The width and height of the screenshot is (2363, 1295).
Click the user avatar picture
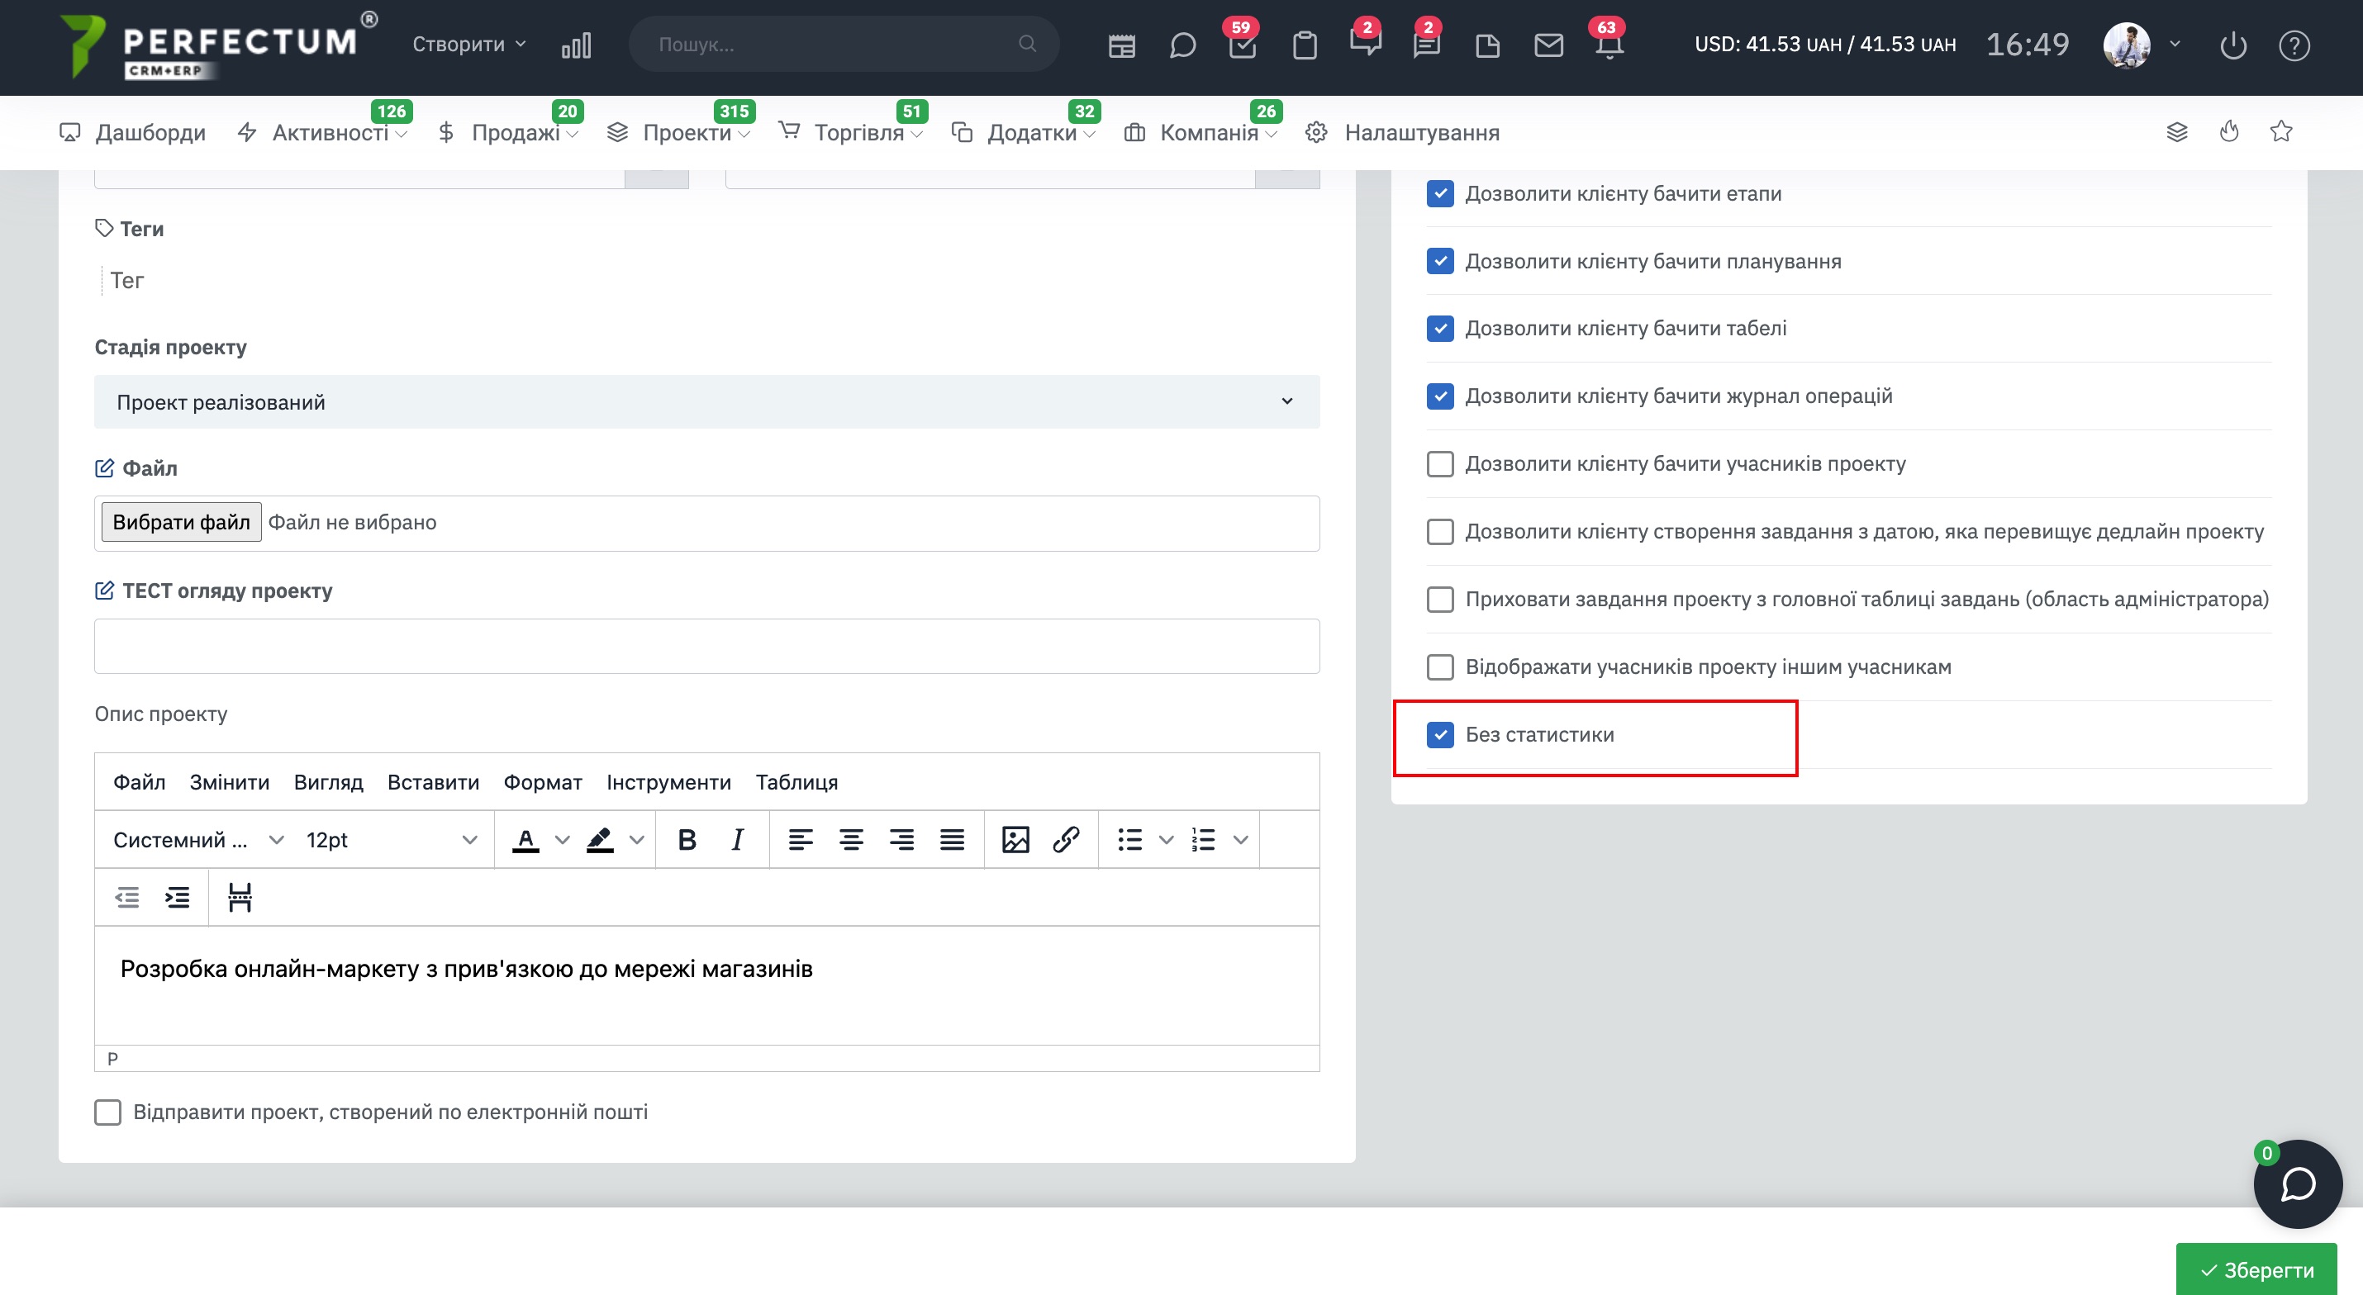[x=2127, y=45]
